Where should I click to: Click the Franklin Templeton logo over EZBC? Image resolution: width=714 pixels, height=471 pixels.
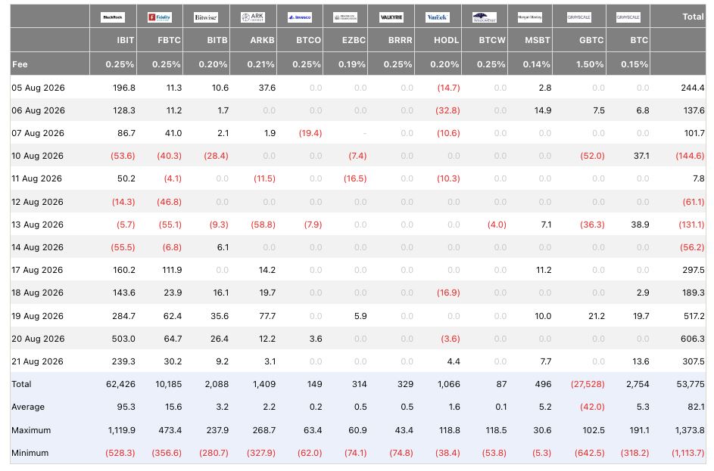(345, 17)
